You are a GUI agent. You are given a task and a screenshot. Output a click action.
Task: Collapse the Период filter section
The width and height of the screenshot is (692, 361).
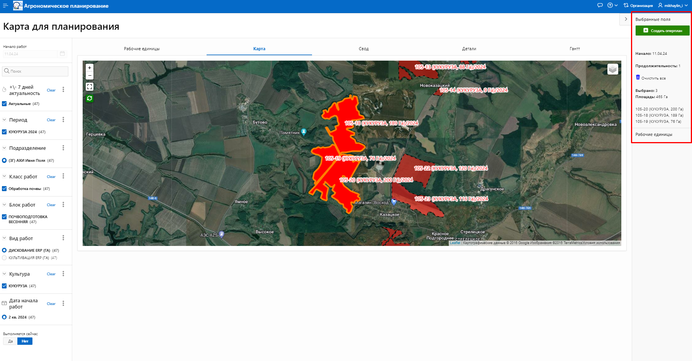5,120
